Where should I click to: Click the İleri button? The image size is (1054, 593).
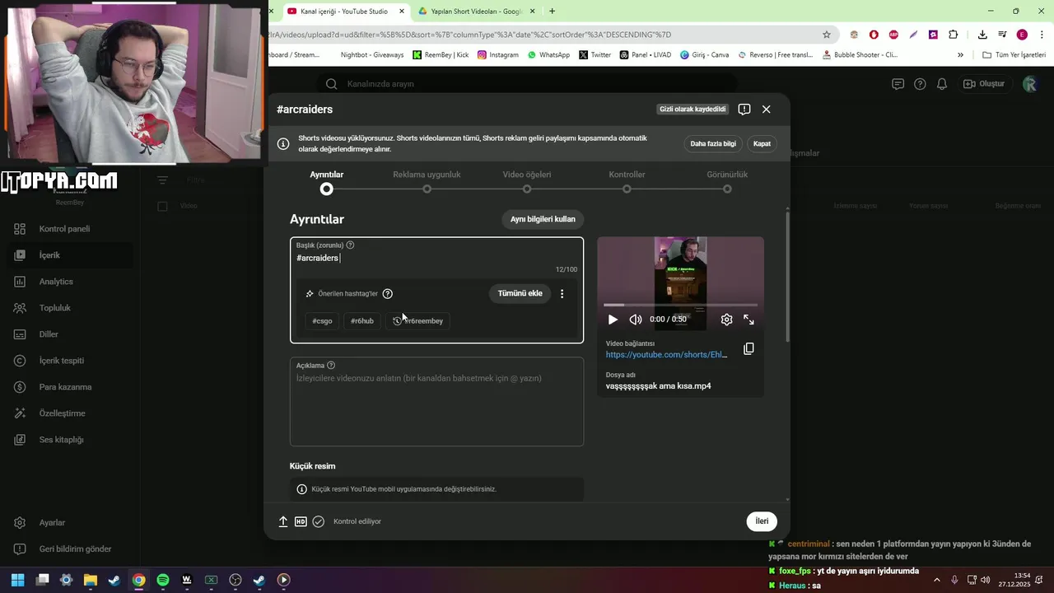pyautogui.click(x=762, y=521)
